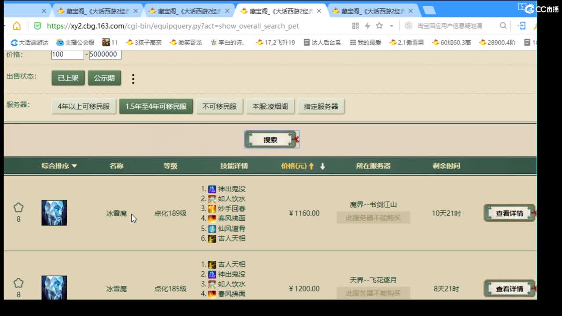This screenshot has height=316, width=562.
Task: Favorite the ¥1200.00 pet with its star icon
Action: coord(18,283)
